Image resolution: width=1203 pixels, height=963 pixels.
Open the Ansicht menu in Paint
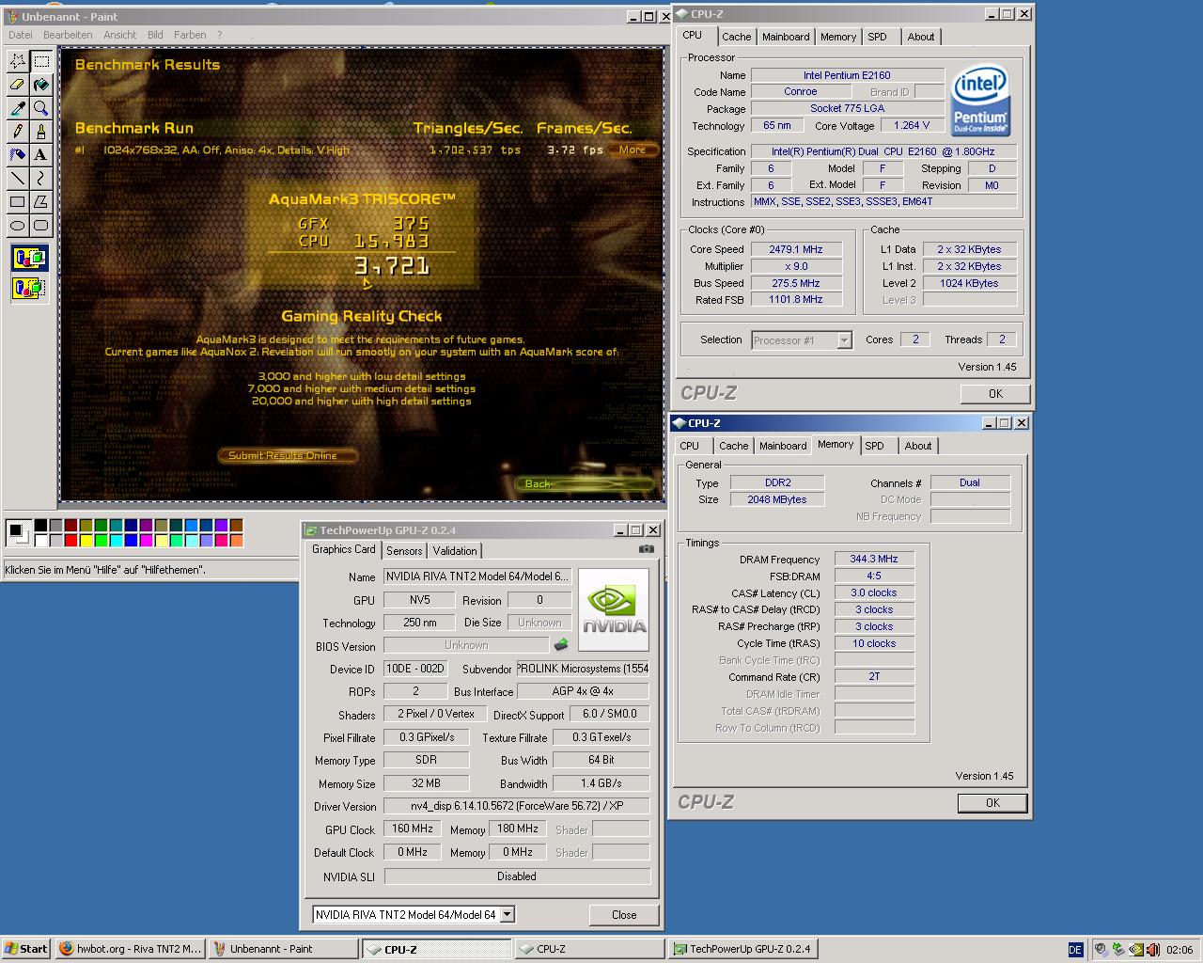pyautogui.click(x=120, y=35)
